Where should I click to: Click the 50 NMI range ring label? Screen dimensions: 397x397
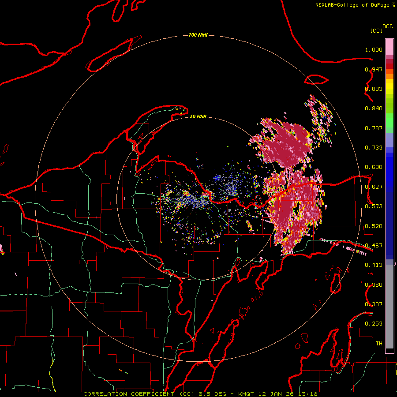coord(198,116)
